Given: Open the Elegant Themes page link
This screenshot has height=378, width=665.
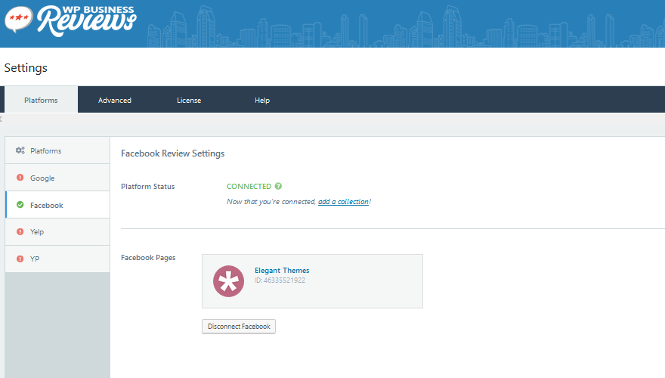Looking at the screenshot, I should 282,270.
